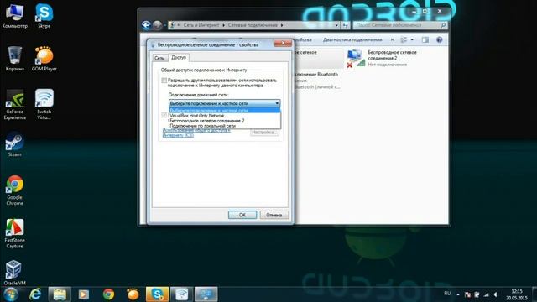Screen dimensions: 537x302
Task: Click the OK button in properties dialog
Action: 242,215
